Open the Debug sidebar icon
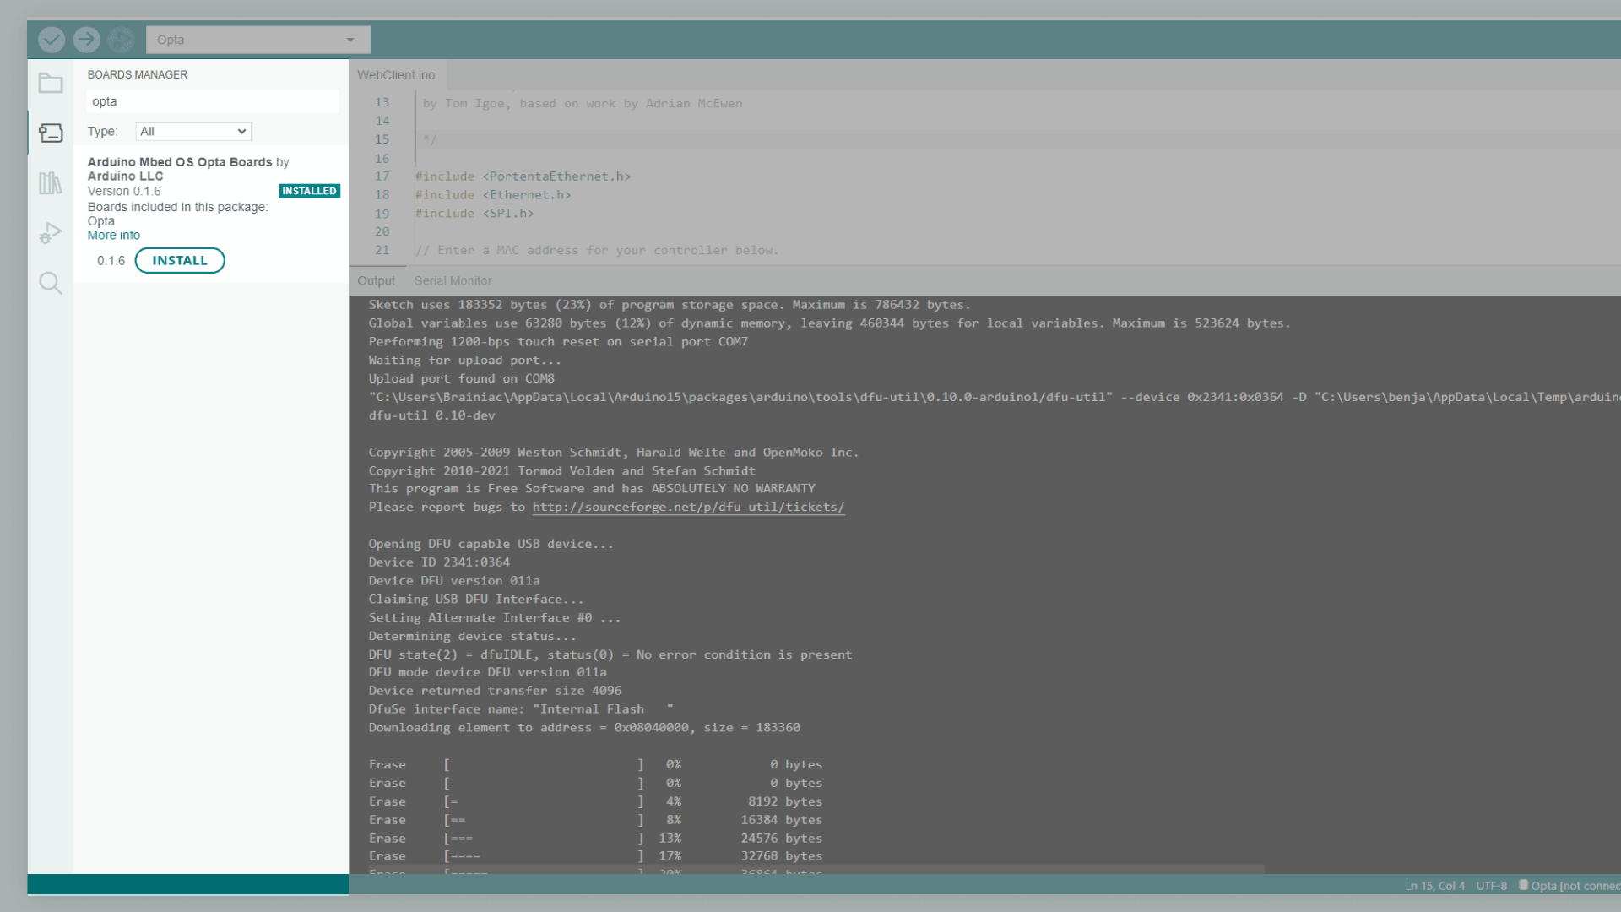 [x=51, y=233]
